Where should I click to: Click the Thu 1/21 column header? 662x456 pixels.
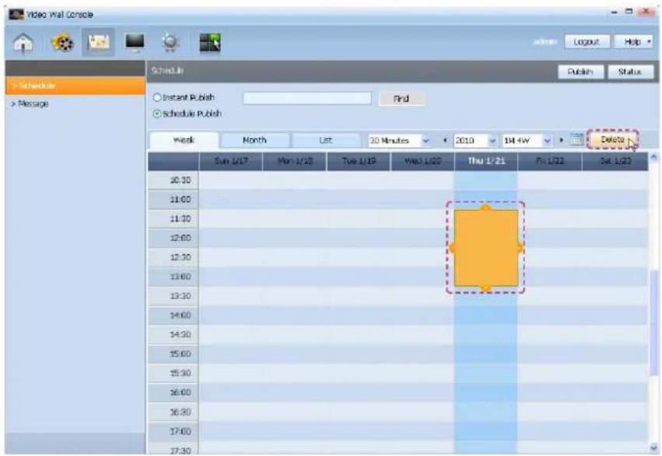pyautogui.click(x=486, y=162)
